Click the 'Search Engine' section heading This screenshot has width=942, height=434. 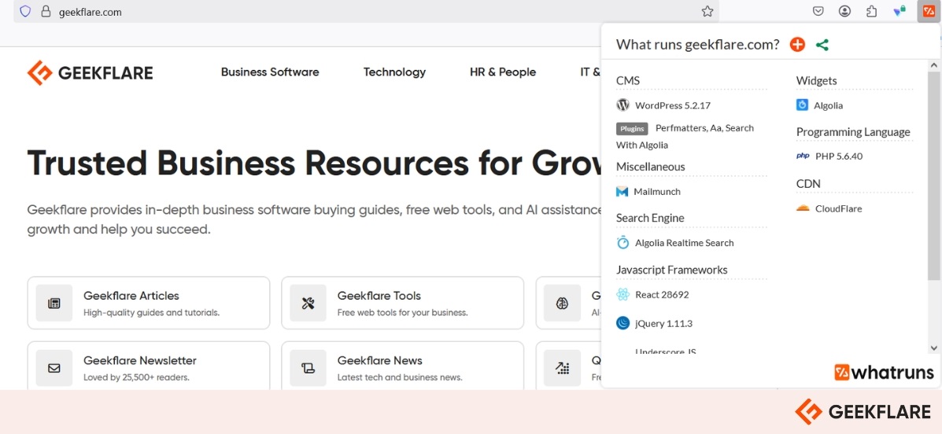[x=650, y=218]
